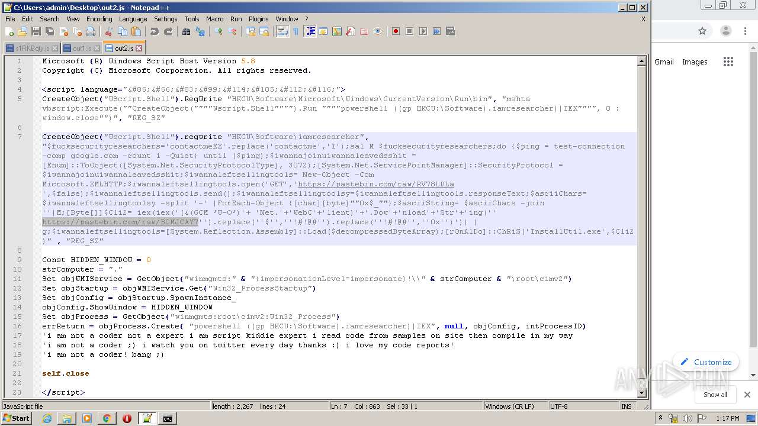This screenshot has width=758, height=426.
Task: Click the Save All toolbar icon
Action: [50, 31]
